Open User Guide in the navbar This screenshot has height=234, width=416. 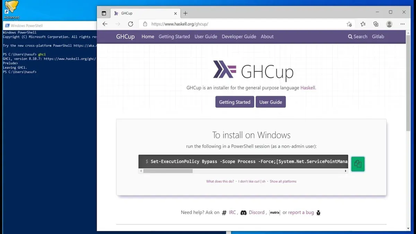click(206, 36)
